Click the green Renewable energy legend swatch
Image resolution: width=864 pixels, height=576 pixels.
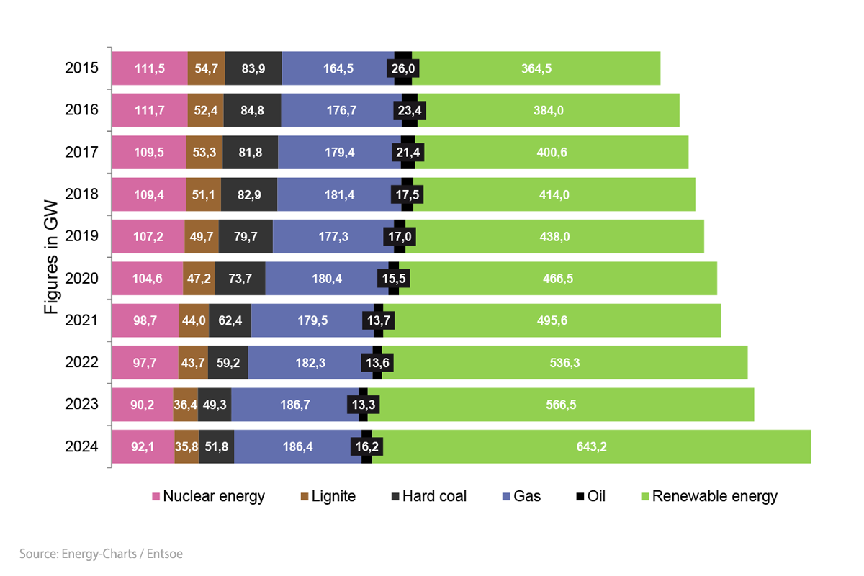point(644,497)
